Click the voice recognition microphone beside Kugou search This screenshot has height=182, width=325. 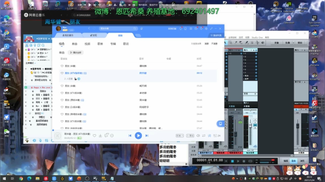[x=142, y=28]
